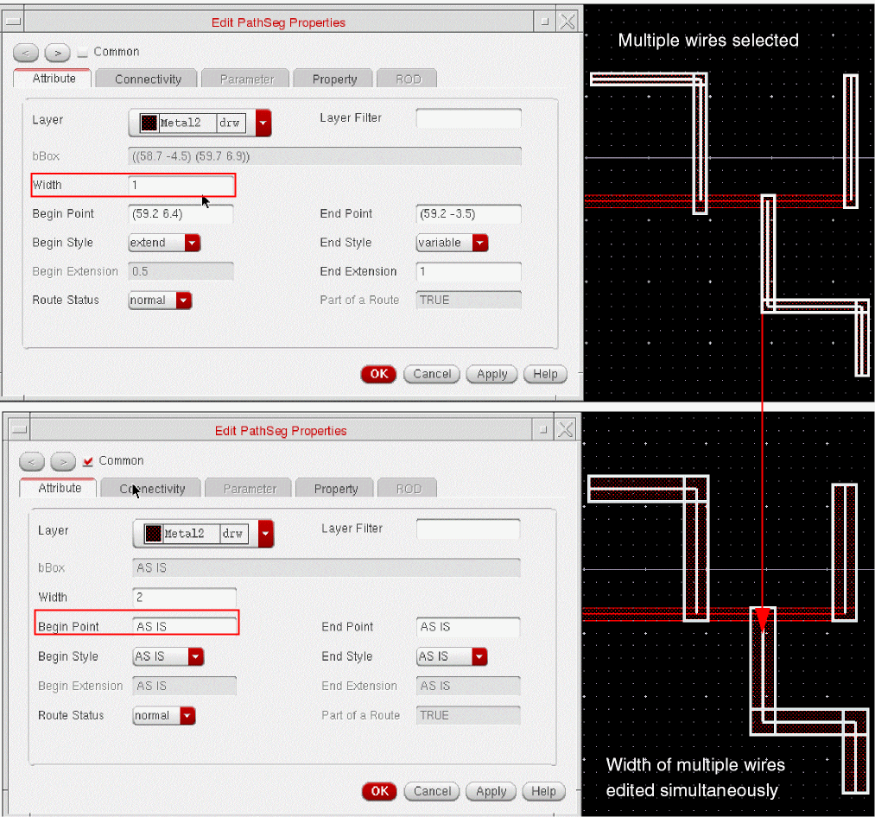Image resolution: width=875 pixels, height=817 pixels.
Task: Click previous arrow button in bottom dialog
Action: click(x=32, y=461)
